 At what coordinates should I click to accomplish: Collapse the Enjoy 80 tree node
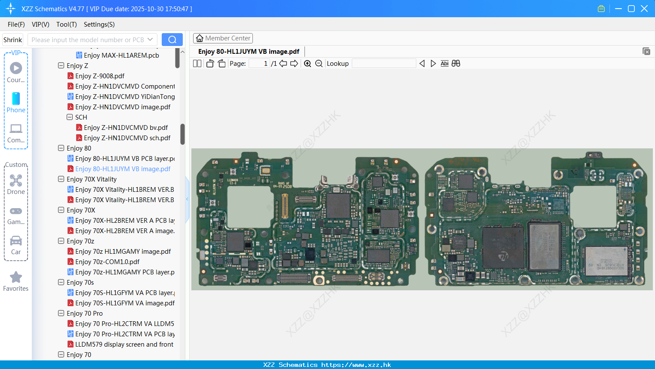point(61,148)
